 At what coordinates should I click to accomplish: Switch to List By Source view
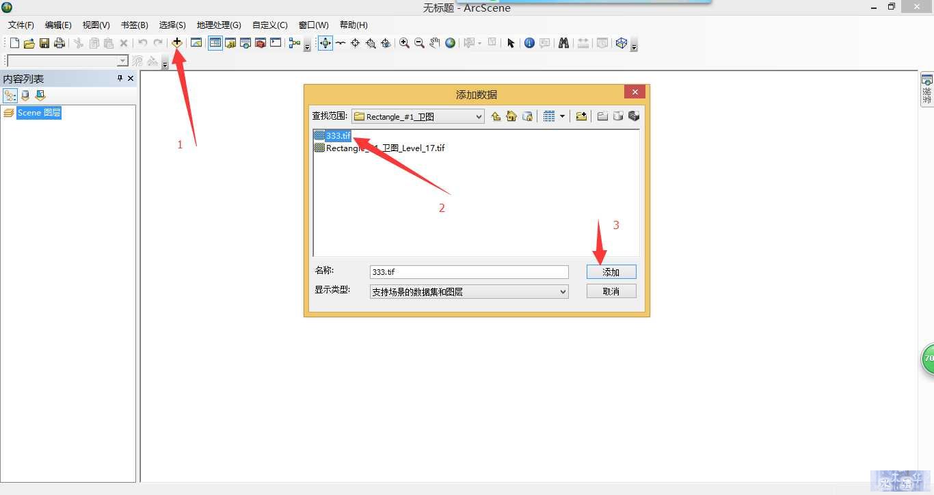point(25,96)
